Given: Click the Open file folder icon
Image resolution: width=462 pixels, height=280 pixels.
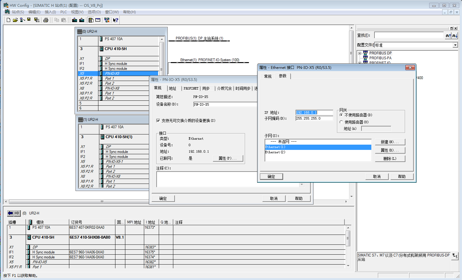Looking at the screenshot, I should 15,20.
